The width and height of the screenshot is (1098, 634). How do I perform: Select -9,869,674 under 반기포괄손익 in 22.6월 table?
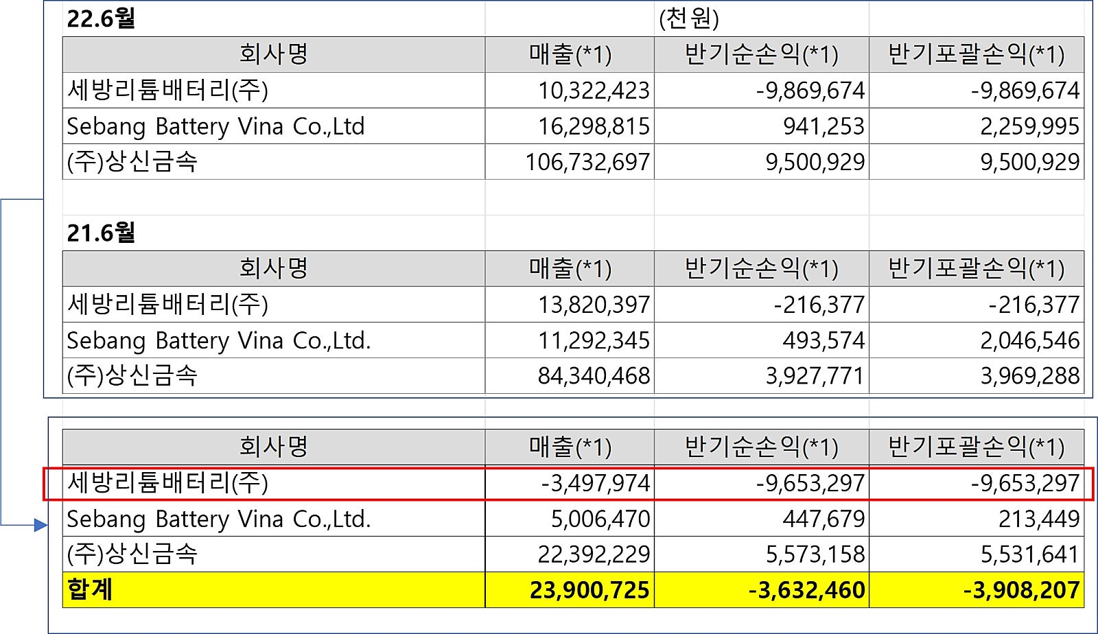[x=977, y=91]
